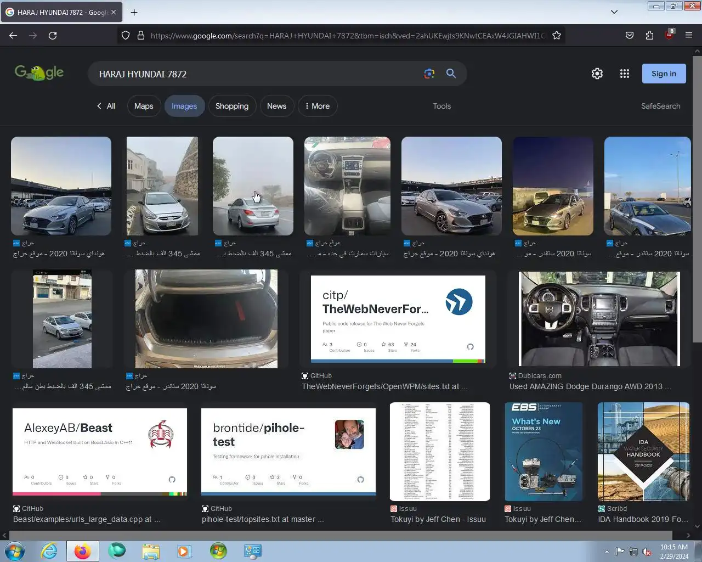Launch Internet Explorer from taskbar
The width and height of the screenshot is (702, 562).
[x=49, y=551]
